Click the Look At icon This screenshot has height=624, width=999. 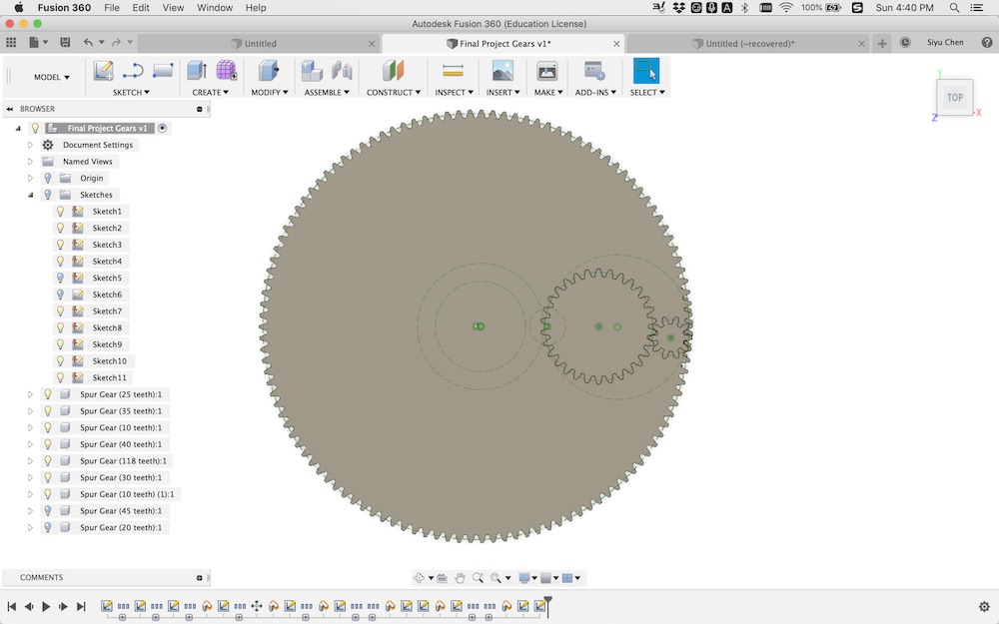(x=442, y=578)
